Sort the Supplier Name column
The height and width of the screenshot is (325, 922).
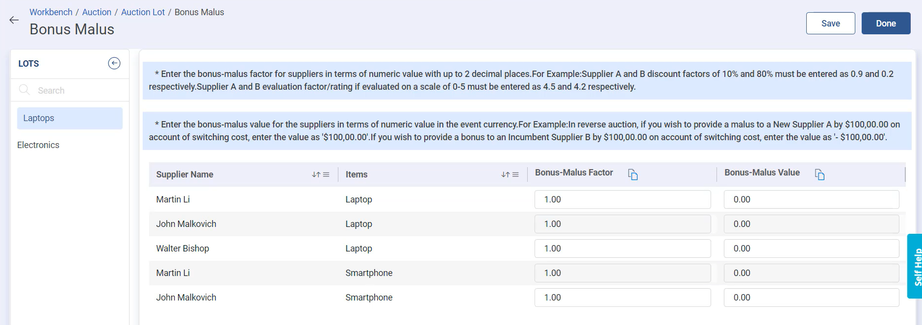click(316, 175)
